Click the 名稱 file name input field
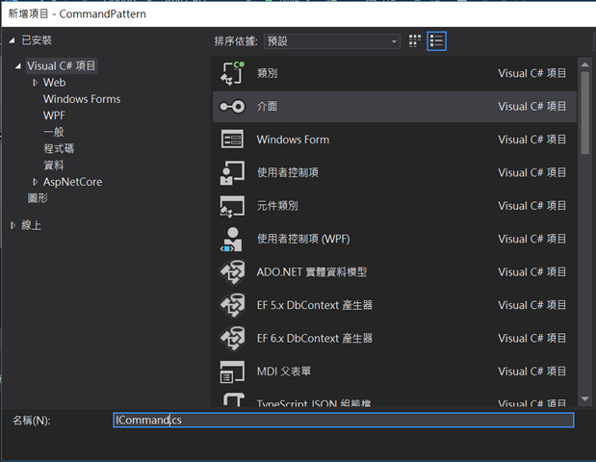The height and width of the screenshot is (462, 596). pos(344,421)
